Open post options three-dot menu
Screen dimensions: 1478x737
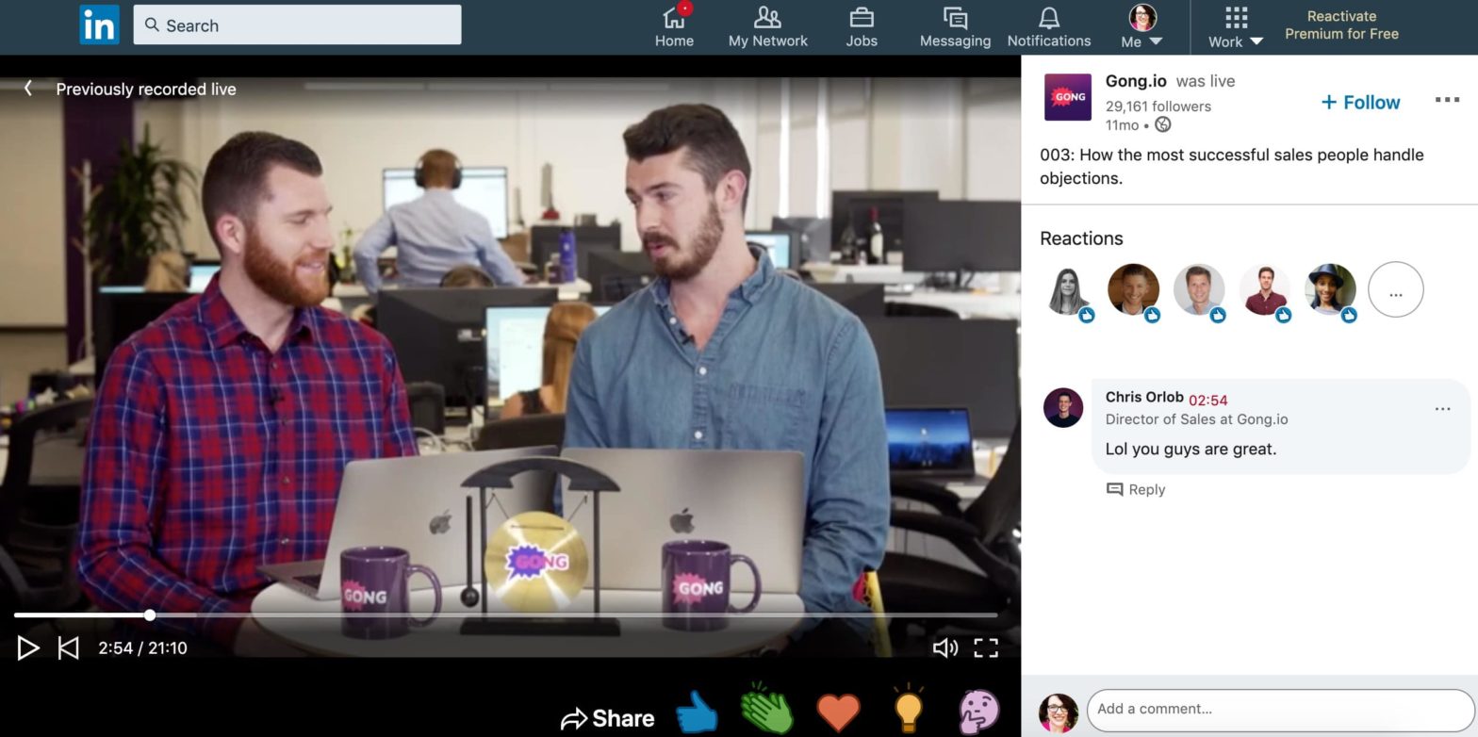click(x=1446, y=100)
